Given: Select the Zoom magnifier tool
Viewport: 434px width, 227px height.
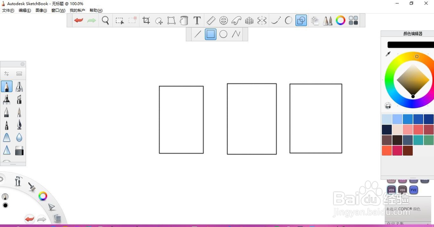Looking at the screenshot, I should (105, 20).
